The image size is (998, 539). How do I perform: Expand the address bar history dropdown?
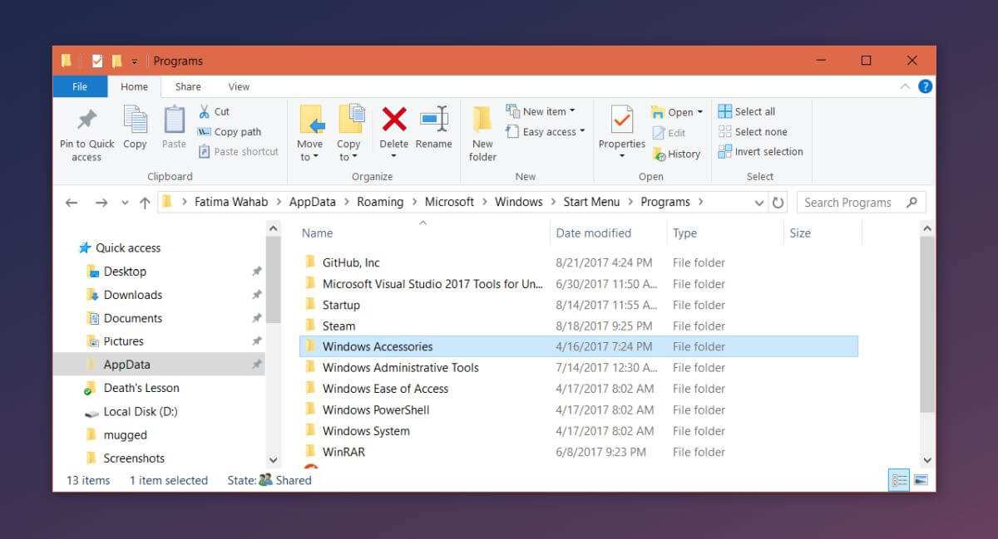pyautogui.click(x=759, y=203)
